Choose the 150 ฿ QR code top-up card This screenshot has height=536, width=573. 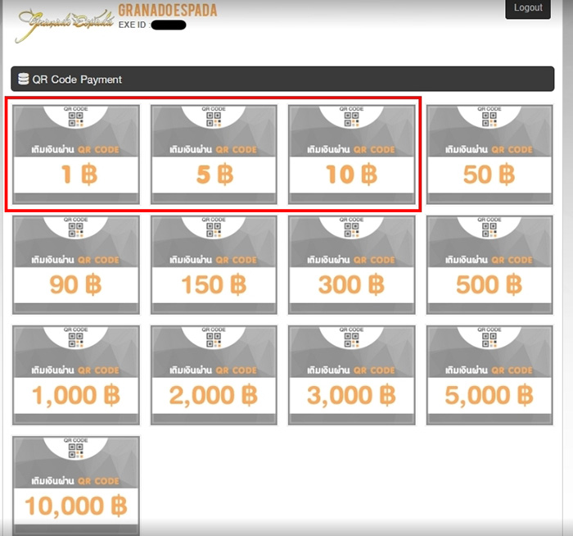pos(214,265)
